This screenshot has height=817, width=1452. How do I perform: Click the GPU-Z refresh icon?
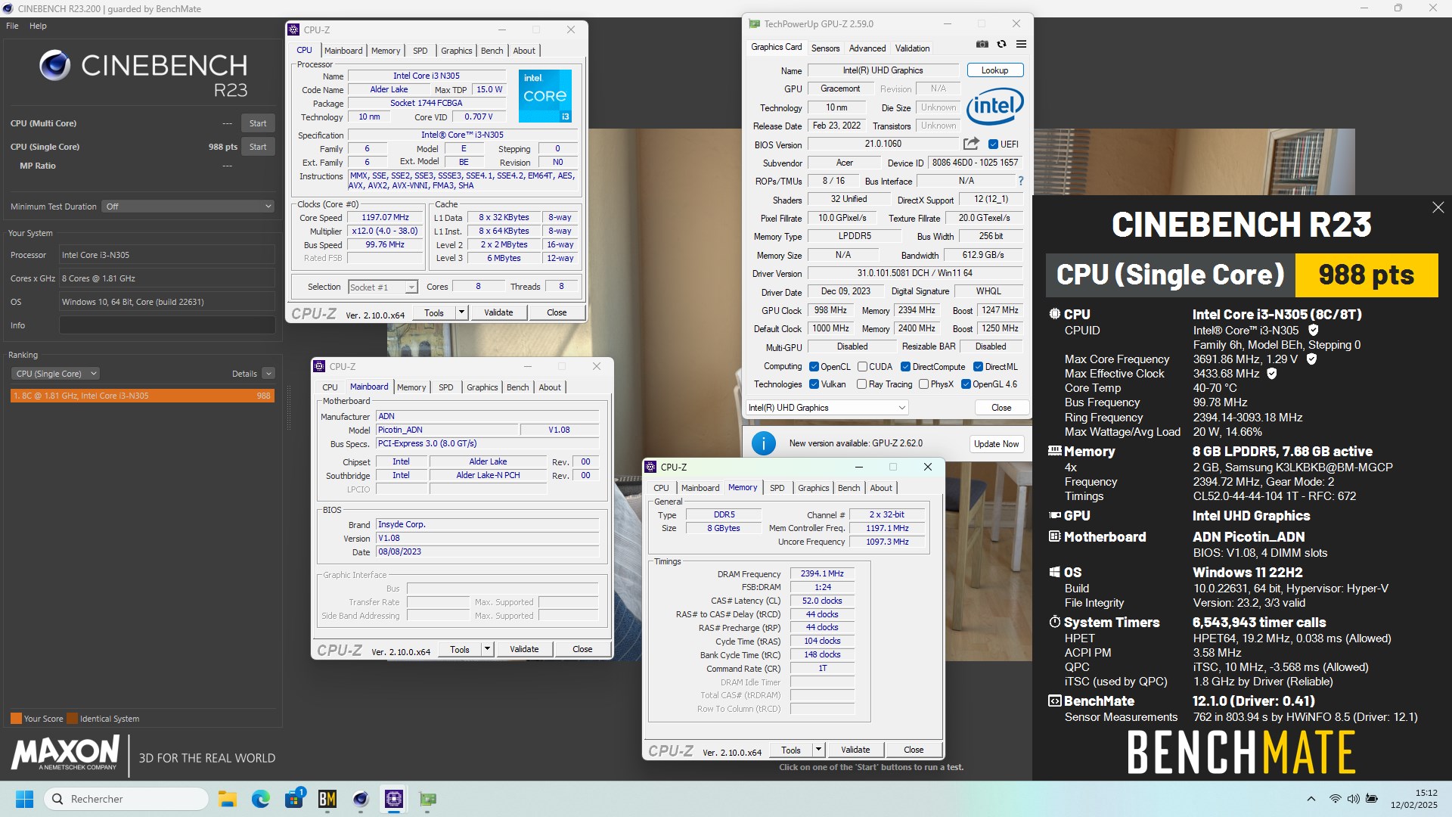point(1001,45)
